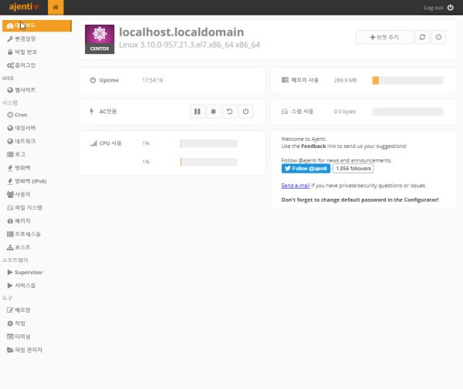Click the orange home icon in top bar

click(x=56, y=8)
